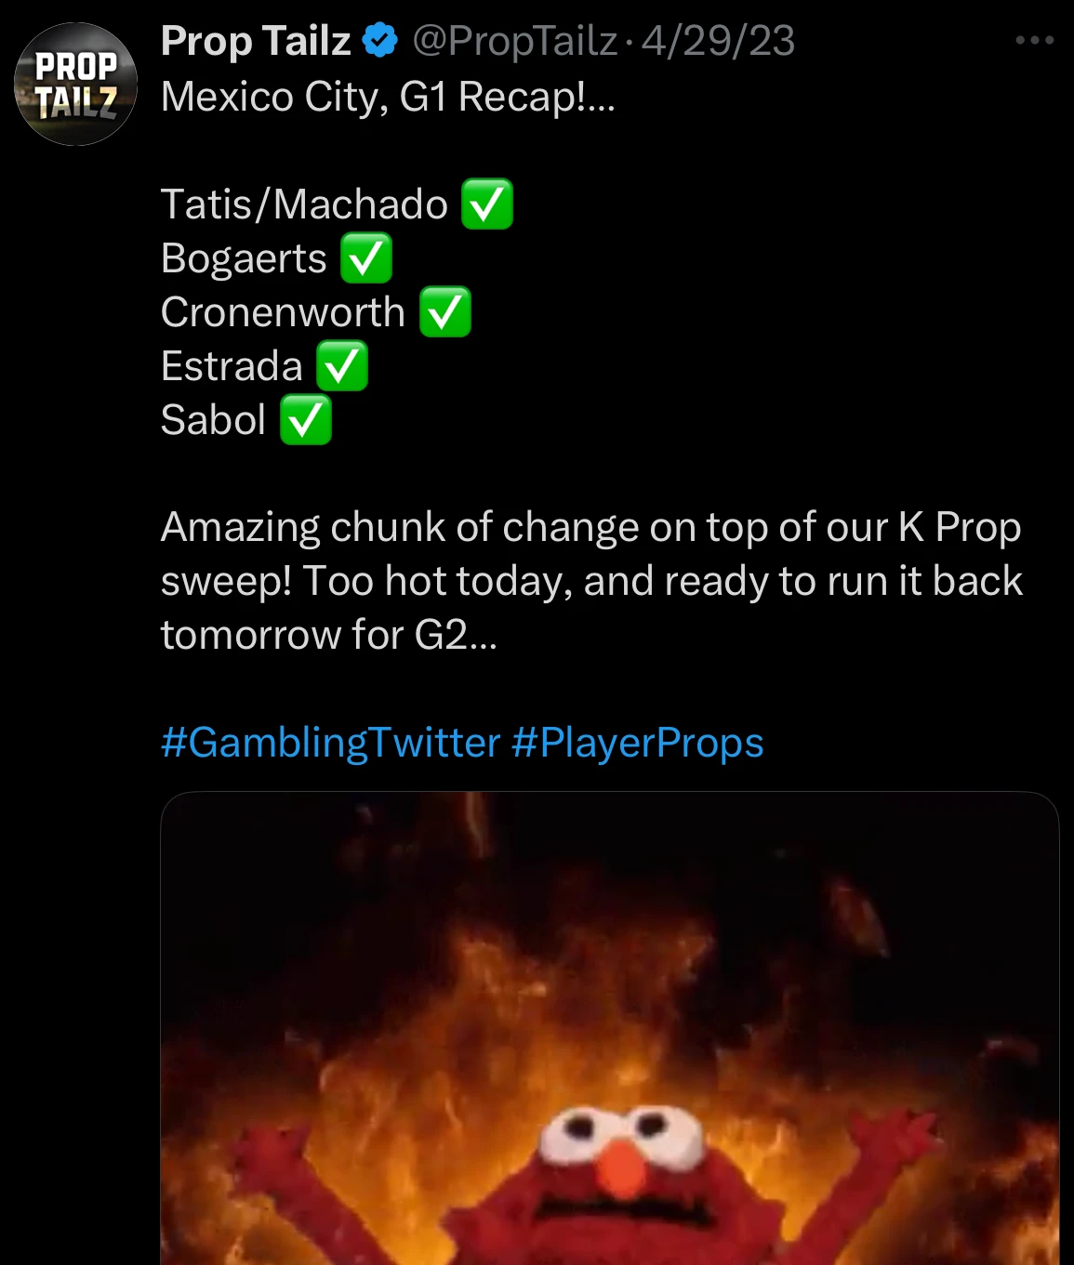Click the blue verified badge icon

[x=379, y=41]
